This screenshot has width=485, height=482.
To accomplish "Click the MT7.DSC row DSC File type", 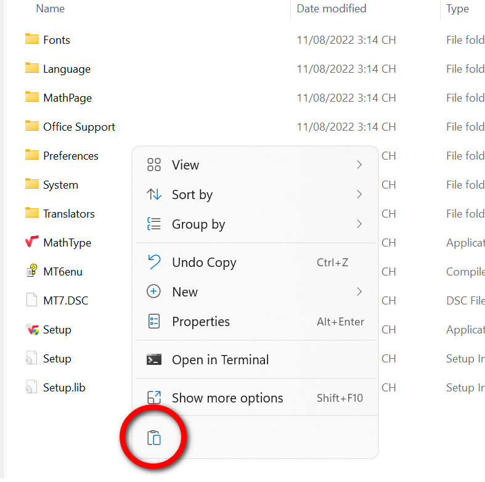I will [465, 300].
